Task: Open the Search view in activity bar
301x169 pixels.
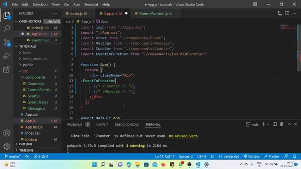Action: [7, 29]
